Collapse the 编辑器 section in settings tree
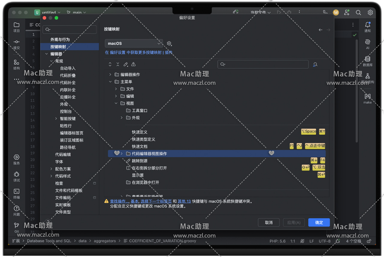The width and height of the screenshot is (384, 257). 46,54
